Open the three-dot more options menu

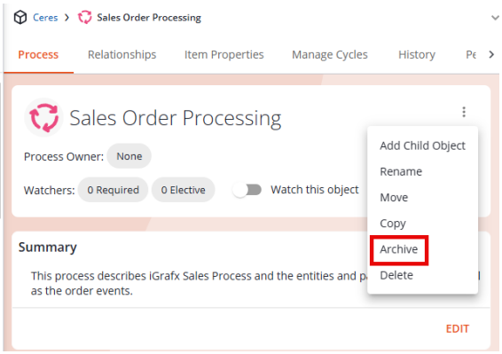coord(464,112)
